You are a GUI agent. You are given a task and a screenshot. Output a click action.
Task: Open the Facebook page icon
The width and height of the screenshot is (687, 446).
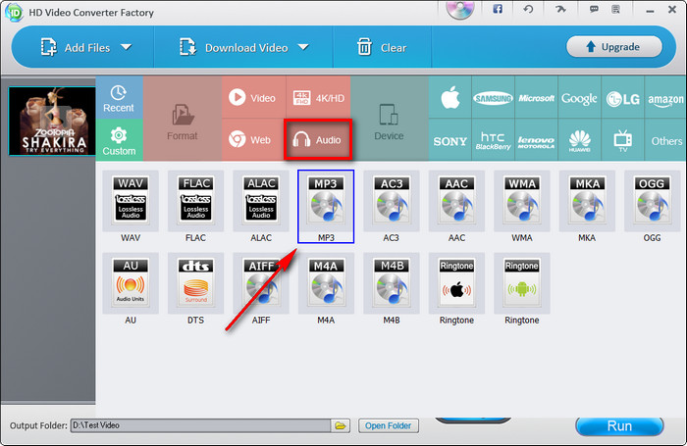tap(498, 10)
